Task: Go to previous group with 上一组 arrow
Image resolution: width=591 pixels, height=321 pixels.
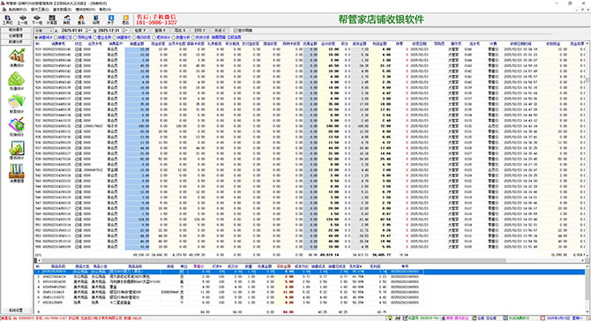Action: pyautogui.click(x=22, y=19)
